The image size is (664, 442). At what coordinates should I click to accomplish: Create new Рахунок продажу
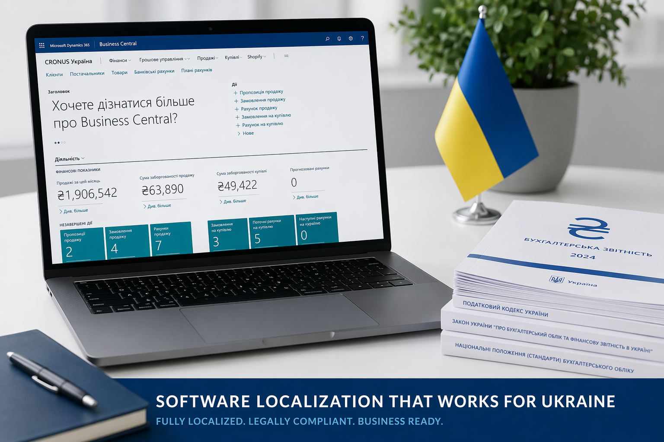pyautogui.click(x=256, y=108)
